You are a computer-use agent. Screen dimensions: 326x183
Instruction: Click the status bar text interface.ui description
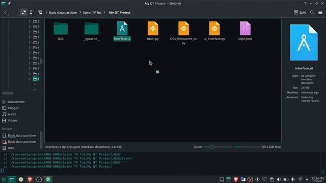point(84,147)
